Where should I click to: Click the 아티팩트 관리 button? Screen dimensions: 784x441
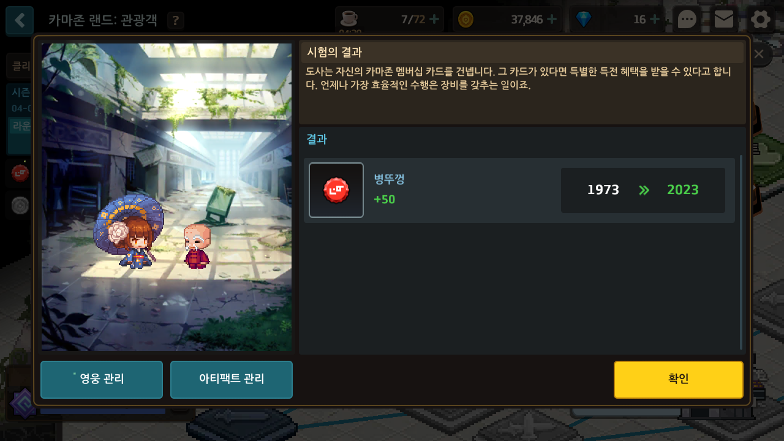click(232, 380)
